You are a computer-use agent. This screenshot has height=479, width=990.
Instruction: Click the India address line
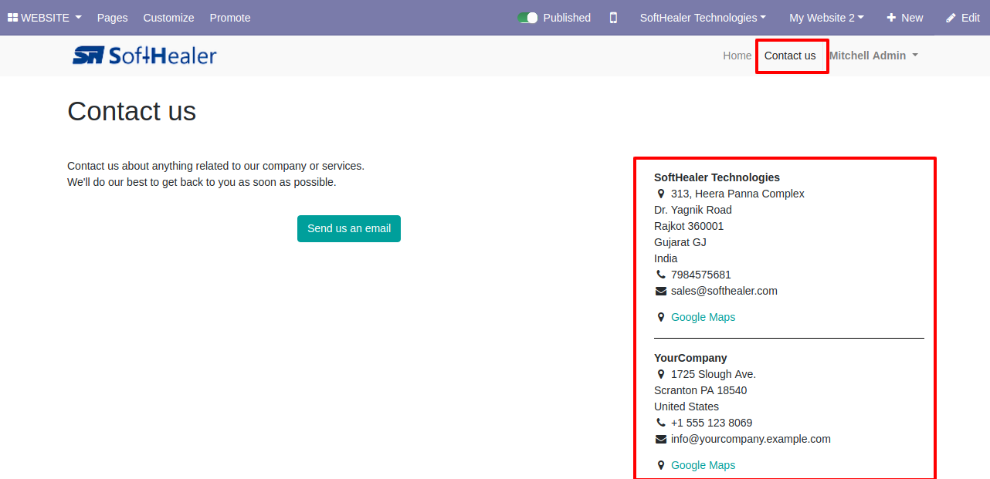pyautogui.click(x=666, y=258)
